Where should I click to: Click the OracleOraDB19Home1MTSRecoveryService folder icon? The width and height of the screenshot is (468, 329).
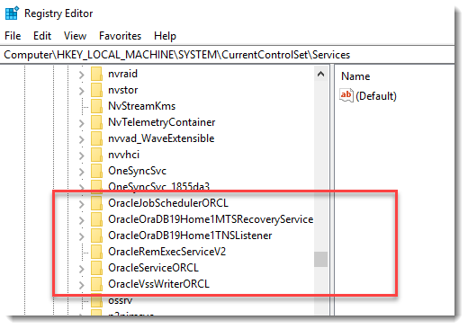pos(96,219)
